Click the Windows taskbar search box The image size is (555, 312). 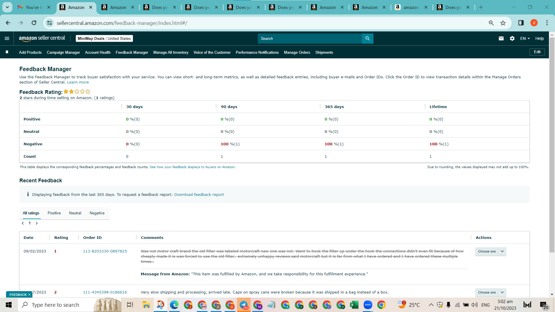69,305
